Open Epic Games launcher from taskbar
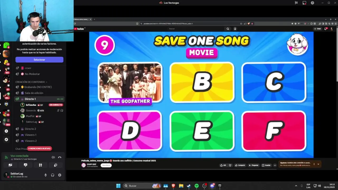Viewport: 338px width, 190px height. tap(220, 186)
